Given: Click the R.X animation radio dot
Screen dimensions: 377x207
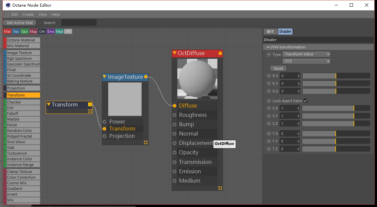Looking at the screenshot, I should [269, 76].
